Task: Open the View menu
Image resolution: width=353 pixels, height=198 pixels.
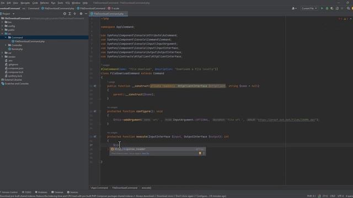Action: tap(15, 3)
